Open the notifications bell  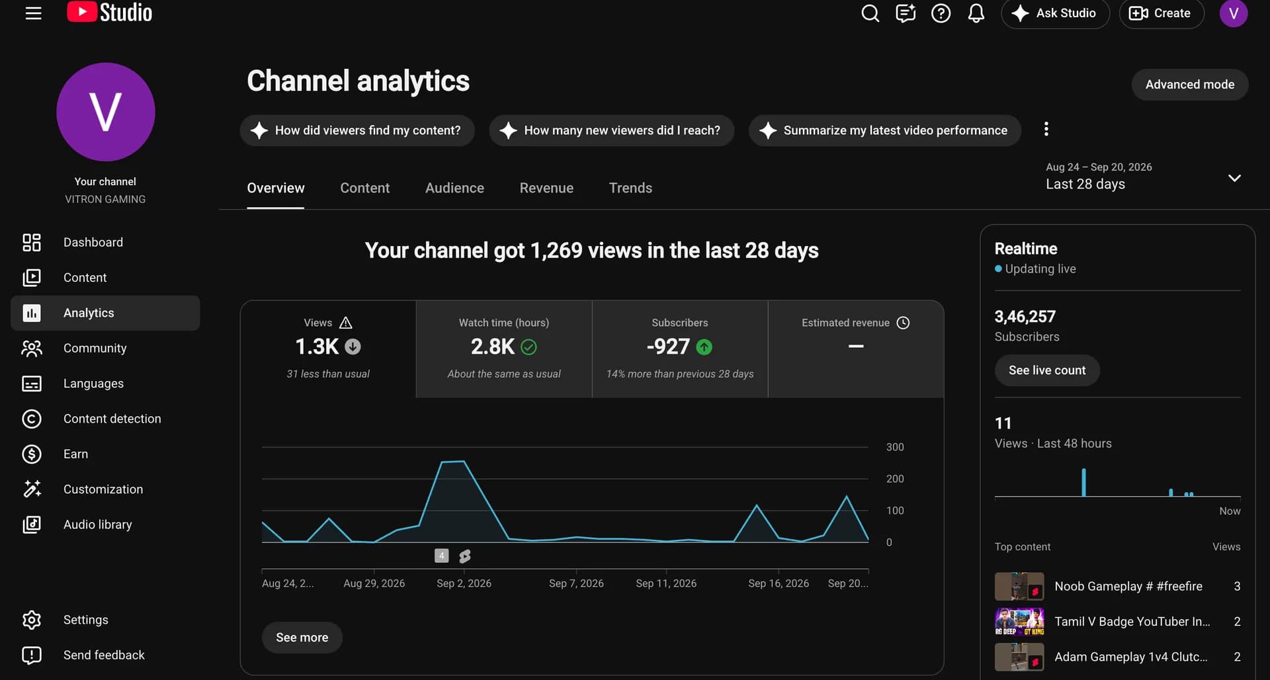pos(976,13)
